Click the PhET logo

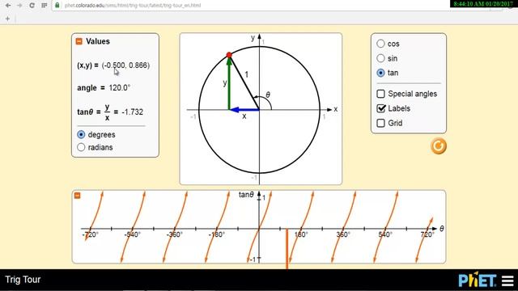coord(477,280)
